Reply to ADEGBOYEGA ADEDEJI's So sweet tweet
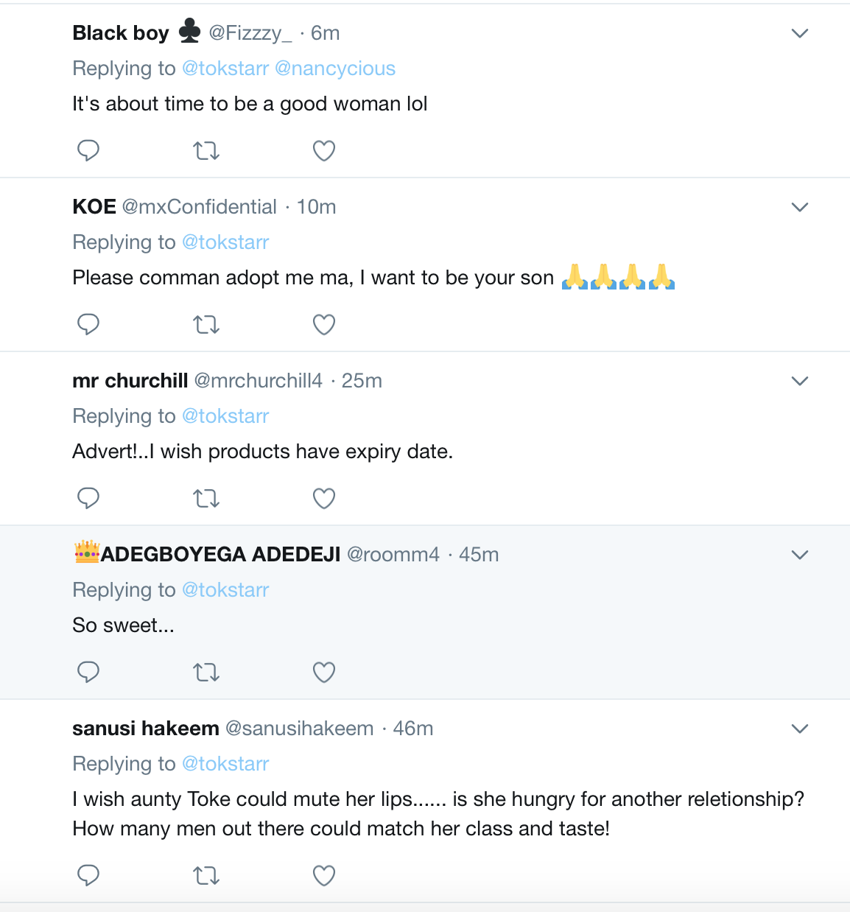 88,672
